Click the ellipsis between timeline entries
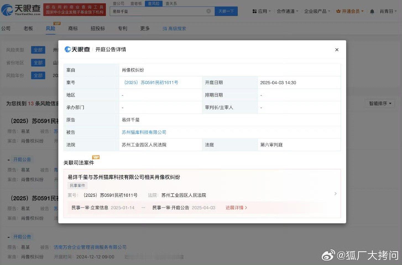 pyautogui.click(x=143, y=208)
